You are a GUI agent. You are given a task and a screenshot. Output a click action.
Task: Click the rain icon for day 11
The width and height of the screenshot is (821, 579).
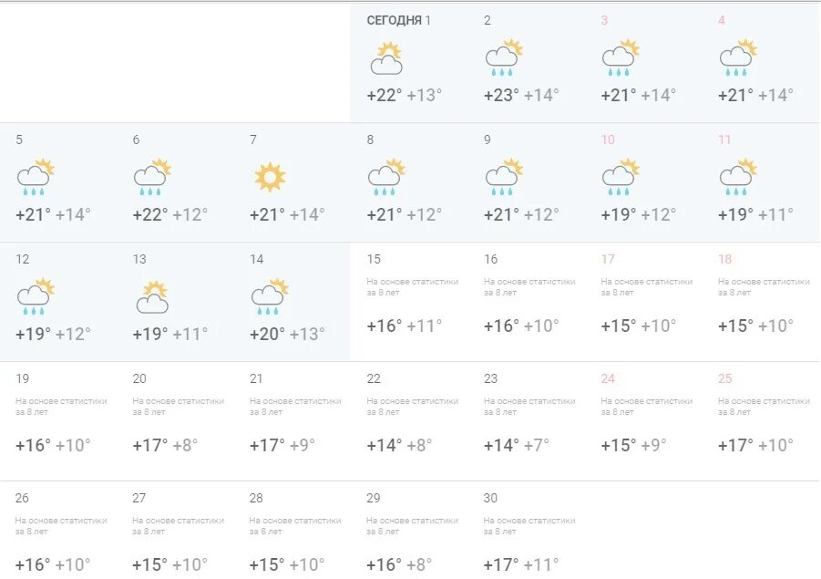738,177
